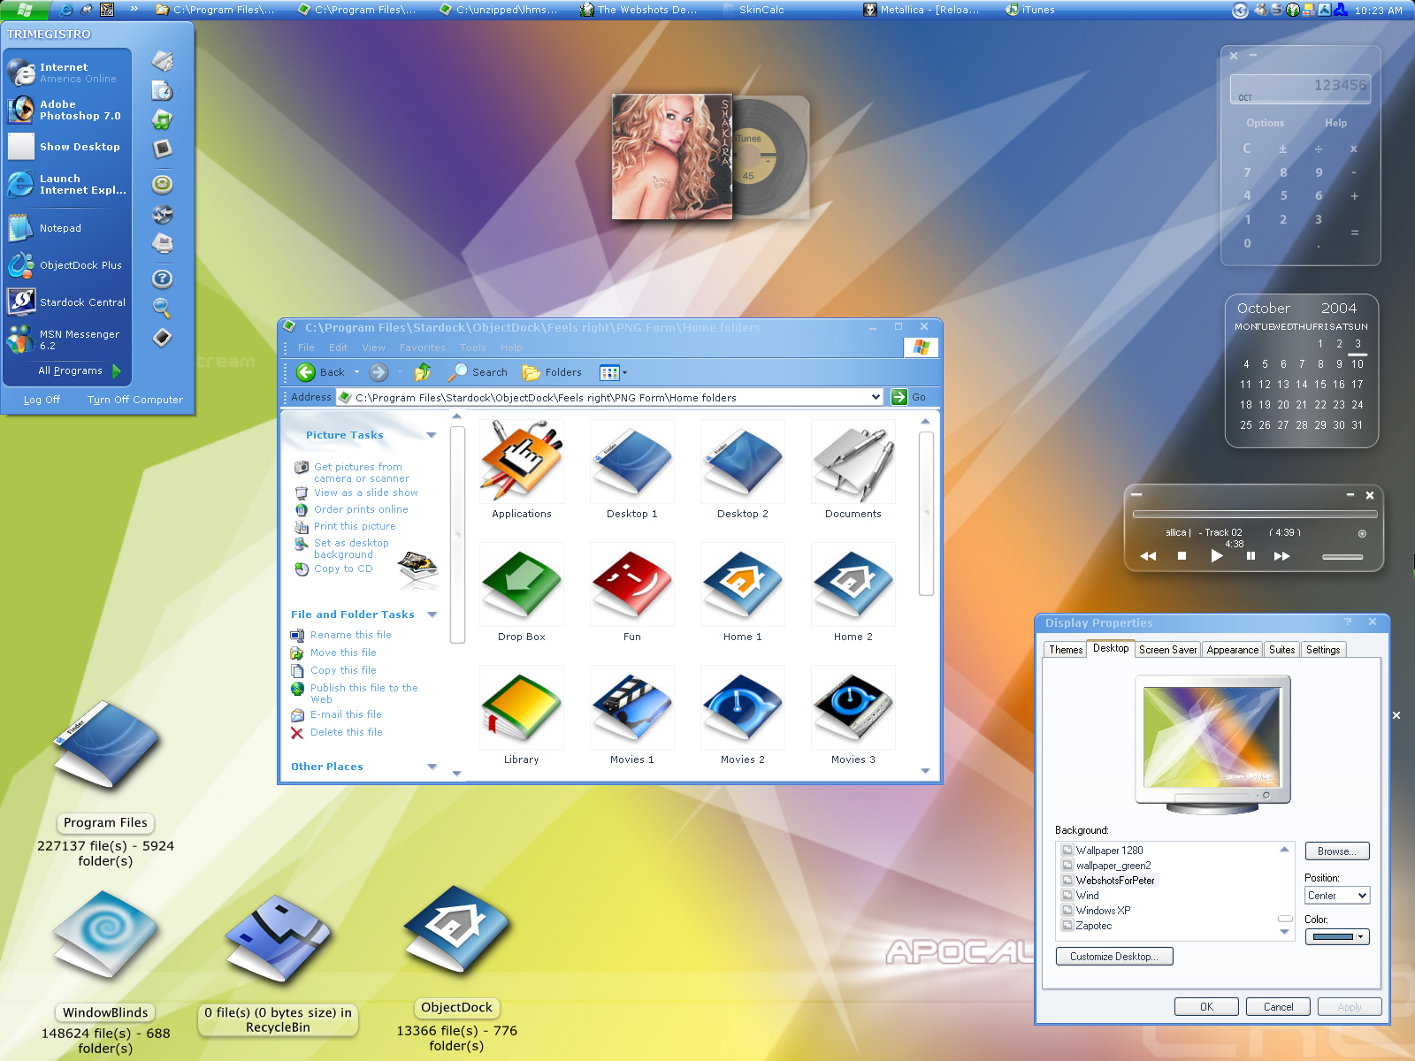
Task: Play the track in the media player
Action: [1217, 556]
